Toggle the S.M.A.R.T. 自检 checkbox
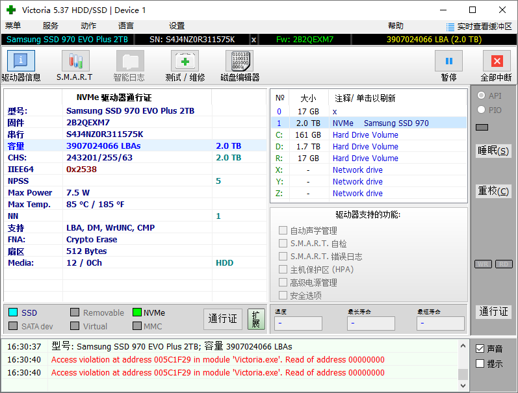The image size is (518, 393). (x=283, y=244)
